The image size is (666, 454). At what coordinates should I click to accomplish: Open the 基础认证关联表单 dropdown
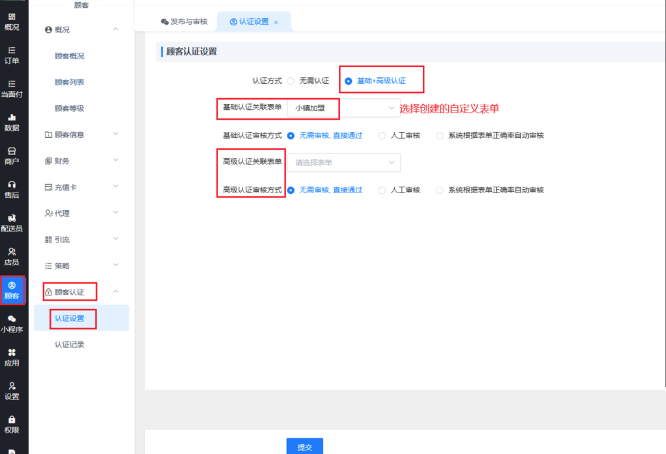click(344, 108)
